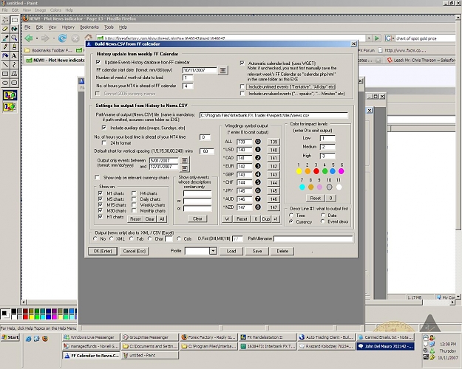Click Firefox Reload button

tap(62, 38)
